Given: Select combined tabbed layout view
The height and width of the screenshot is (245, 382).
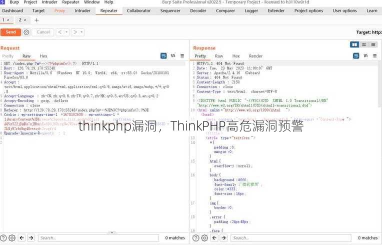Looking at the screenshot, I should coord(373,44).
